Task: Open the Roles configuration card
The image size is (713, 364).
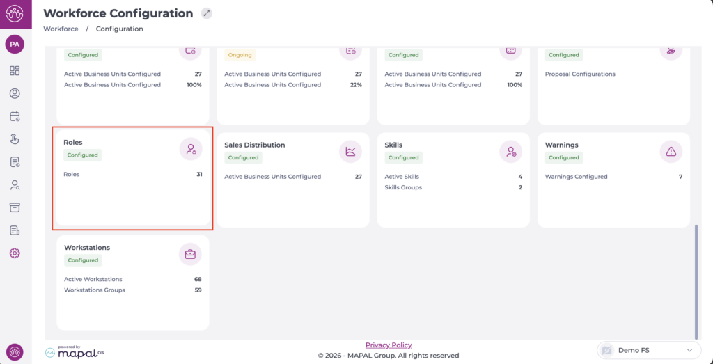Action: 132,178
